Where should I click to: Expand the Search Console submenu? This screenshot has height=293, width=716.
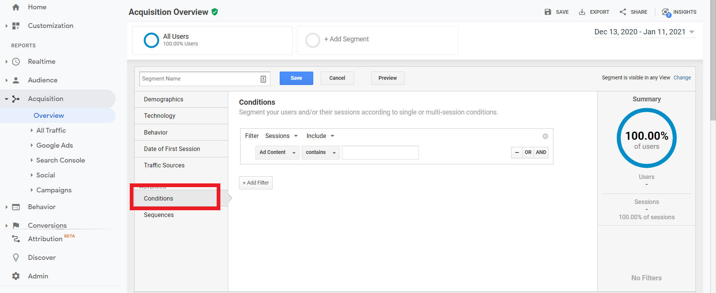32,160
